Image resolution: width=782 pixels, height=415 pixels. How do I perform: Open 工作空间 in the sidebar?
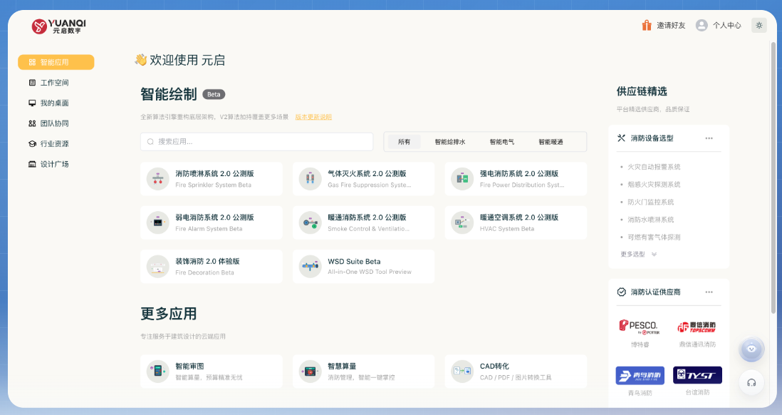[x=56, y=83]
